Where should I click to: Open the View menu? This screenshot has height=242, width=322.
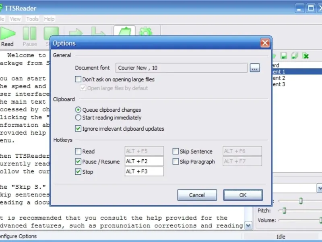[15, 19]
